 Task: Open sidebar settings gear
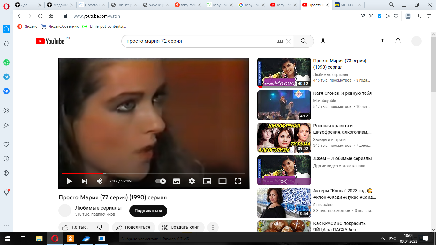coord(6,173)
